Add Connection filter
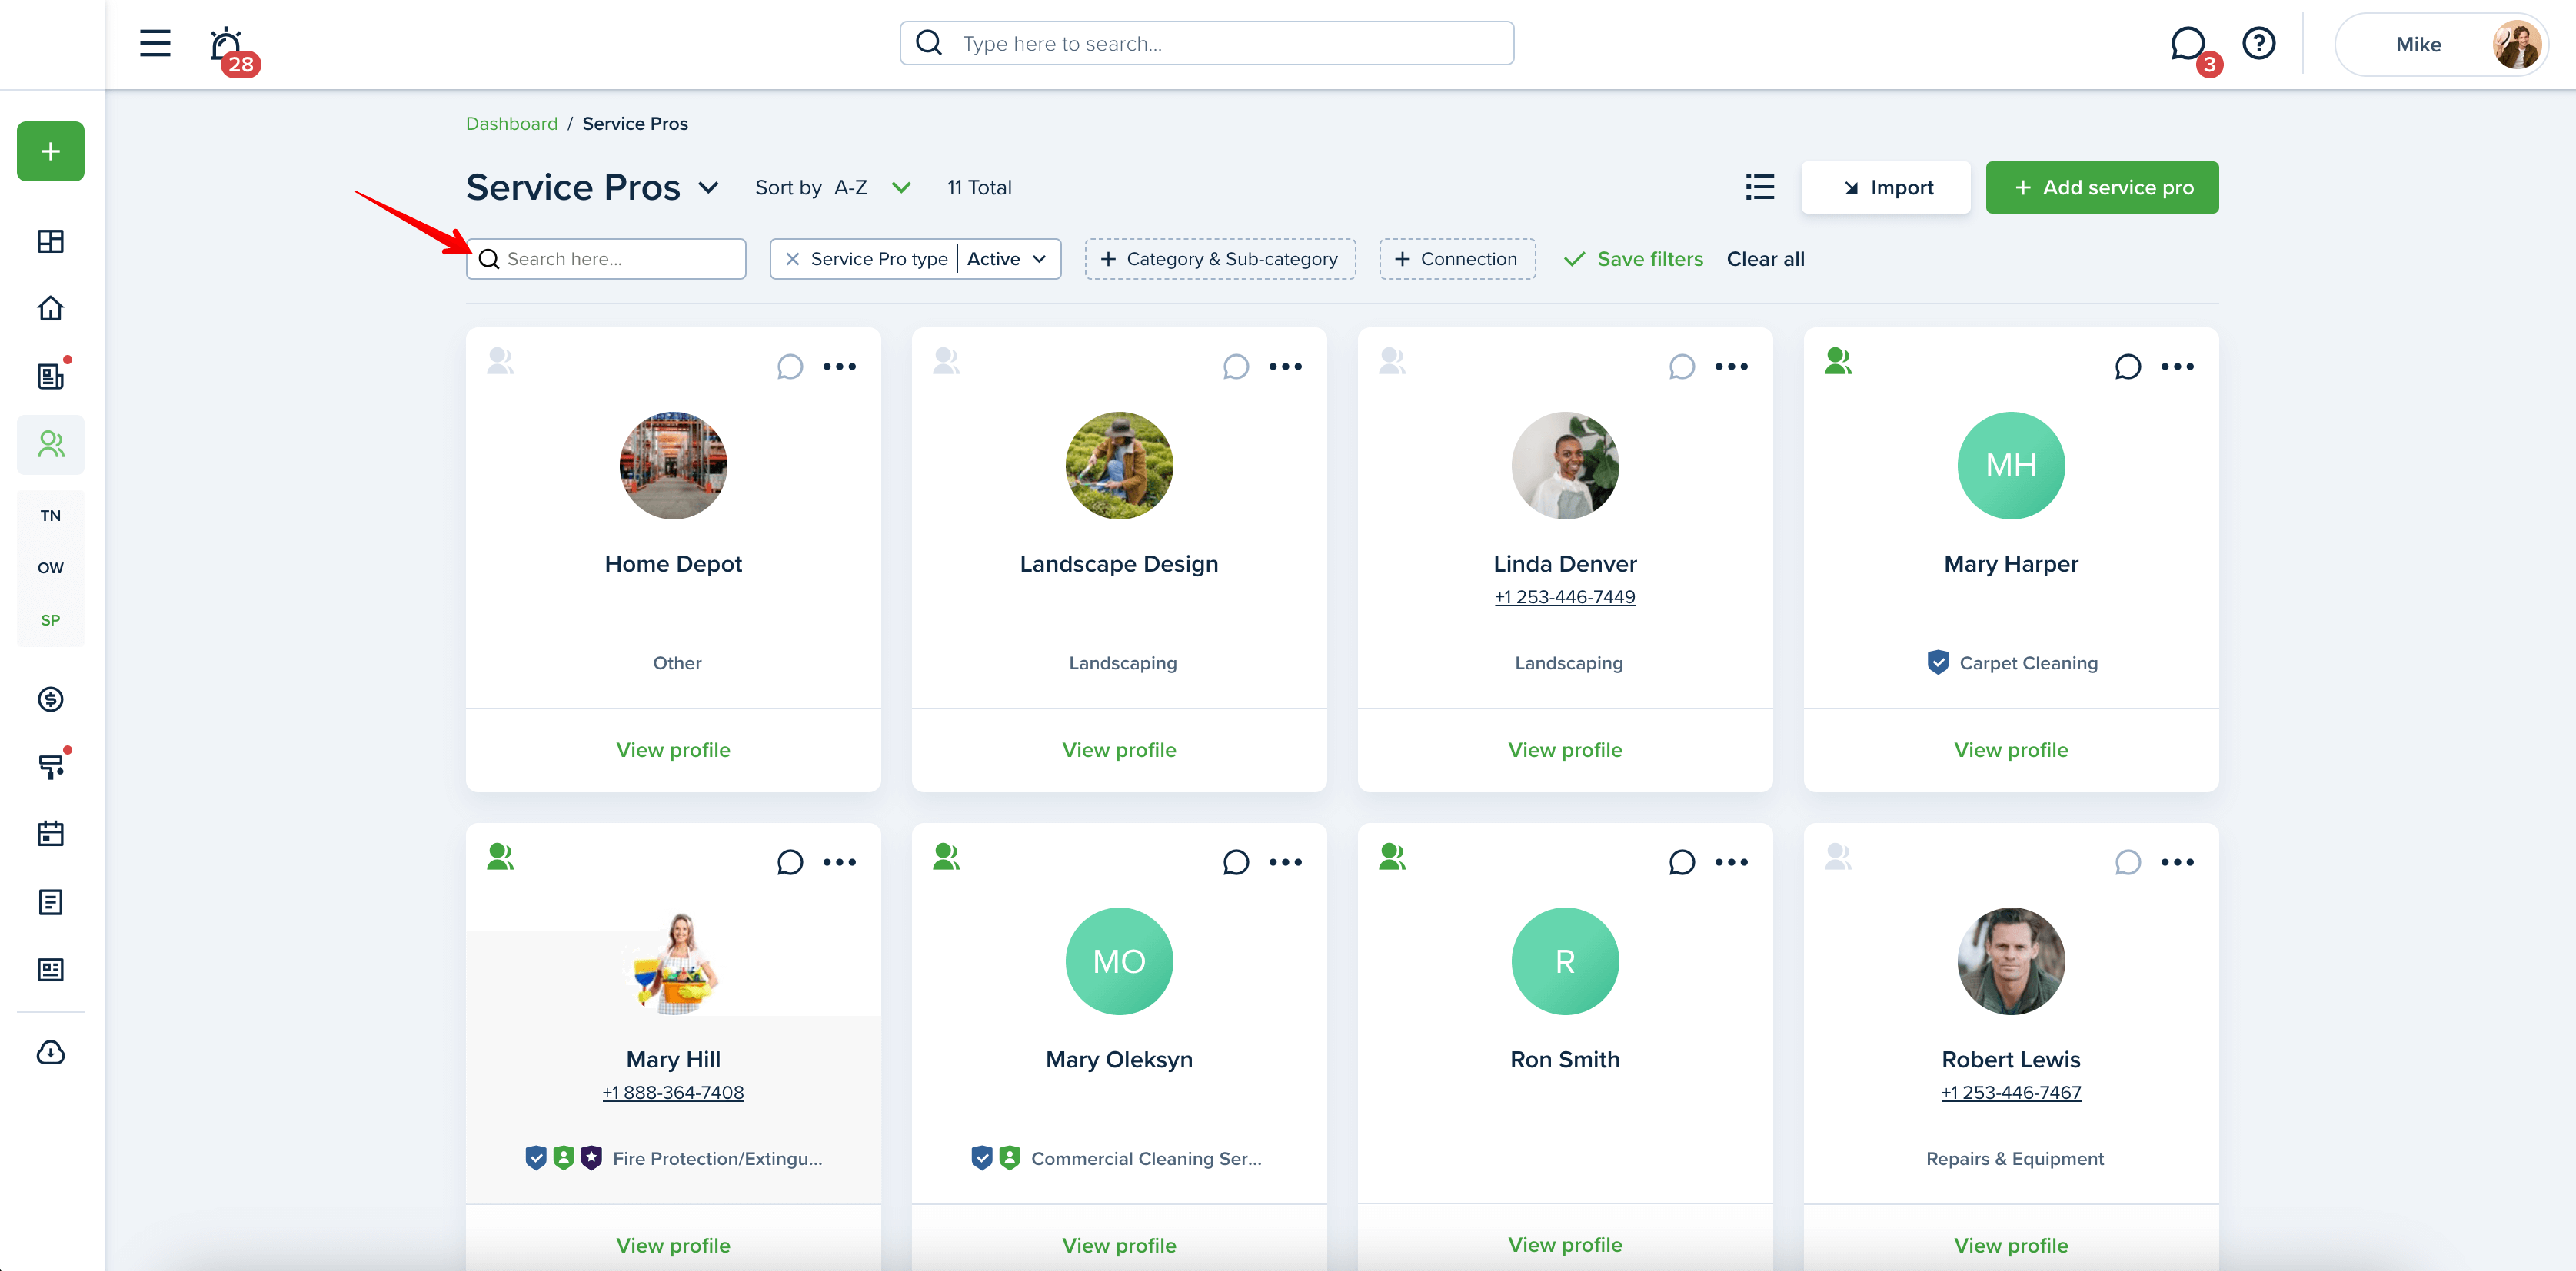 click(x=1458, y=259)
